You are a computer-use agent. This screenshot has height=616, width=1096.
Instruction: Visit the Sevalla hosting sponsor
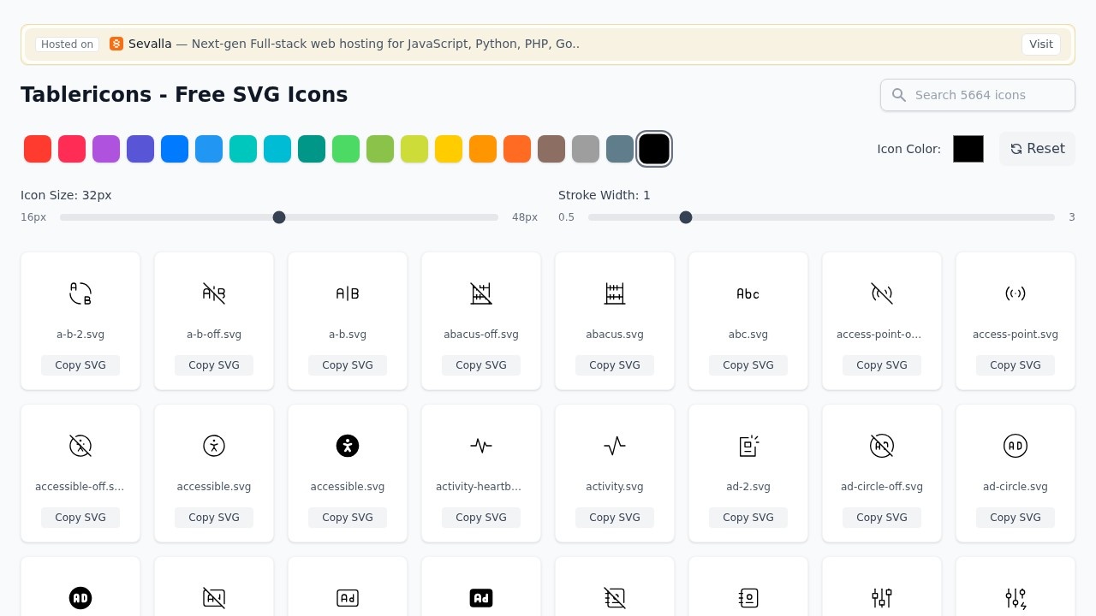pos(1040,44)
